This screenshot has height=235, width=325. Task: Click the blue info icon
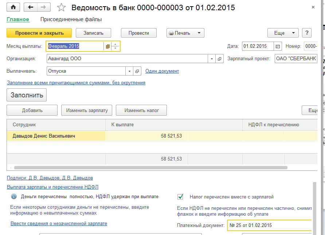(14, 197)
